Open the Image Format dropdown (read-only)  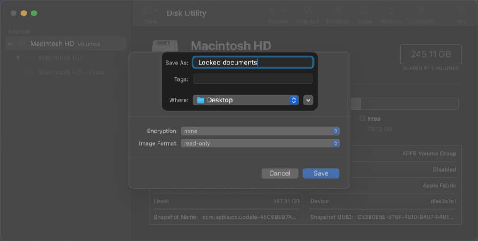pos(260,143)
